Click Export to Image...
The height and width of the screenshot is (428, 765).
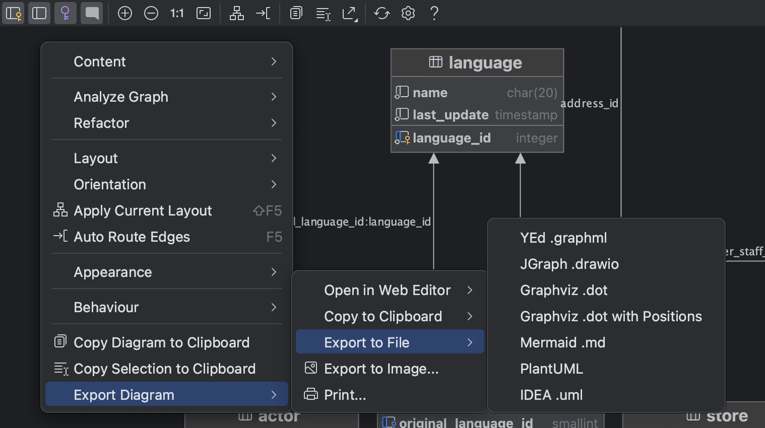click(x=381, y=369)
